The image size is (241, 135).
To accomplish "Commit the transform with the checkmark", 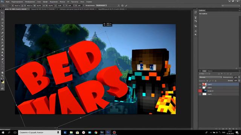I will [x=126, y=6].
